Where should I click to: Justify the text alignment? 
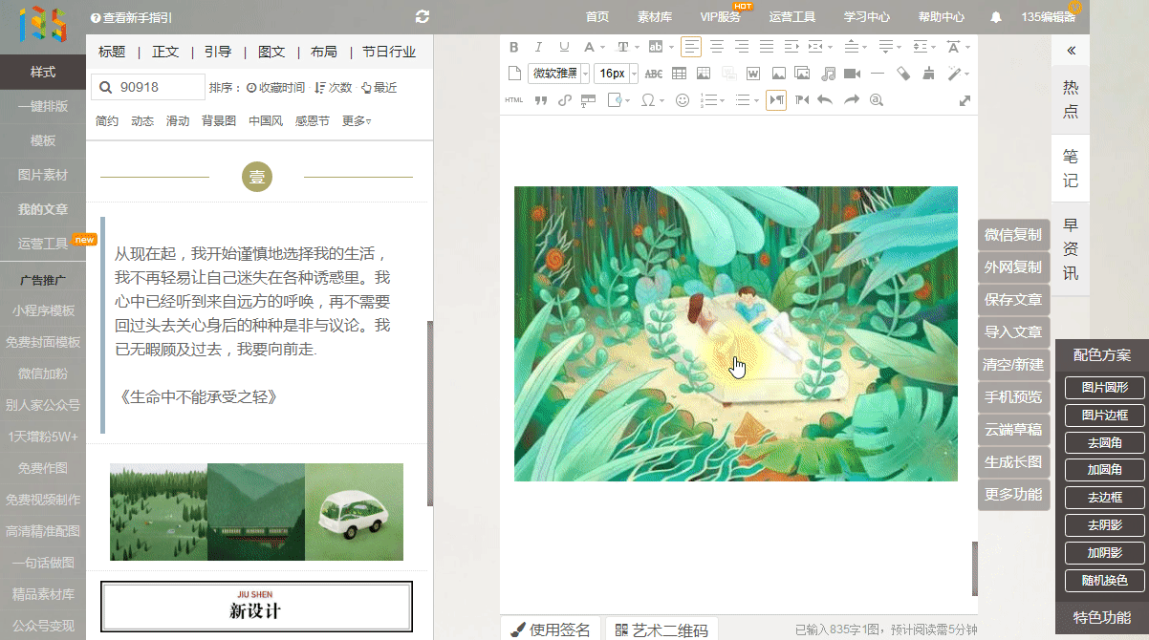click(x=767, y=47)
